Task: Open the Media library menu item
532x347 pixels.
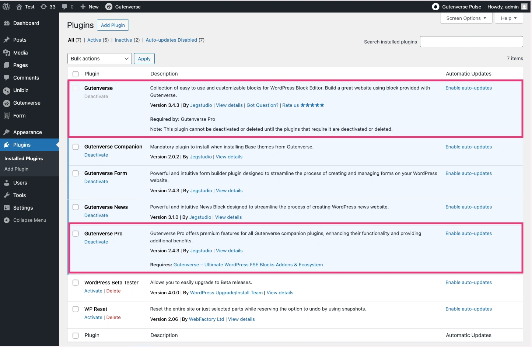Action: coord(20,53)
